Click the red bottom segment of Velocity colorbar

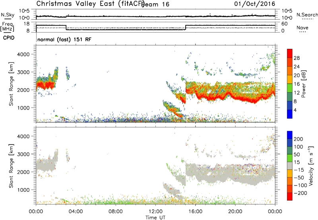(290, 197)
